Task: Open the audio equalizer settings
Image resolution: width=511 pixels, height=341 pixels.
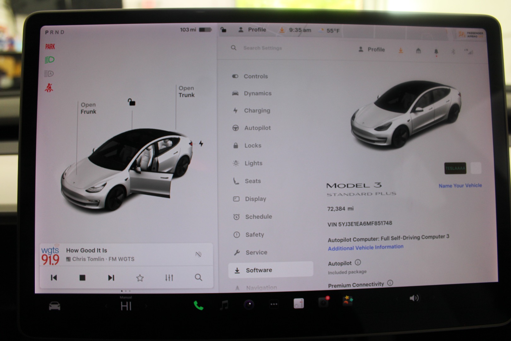Action: pyautogui.click(x=169, y=278)
